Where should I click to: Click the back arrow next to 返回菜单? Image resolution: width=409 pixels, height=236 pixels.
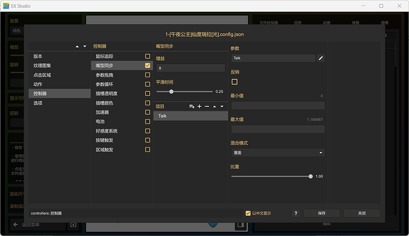pyautogui.click(x=15, y=225)
